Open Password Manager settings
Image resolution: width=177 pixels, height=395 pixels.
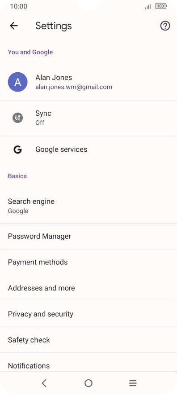(x=88, y=236)
